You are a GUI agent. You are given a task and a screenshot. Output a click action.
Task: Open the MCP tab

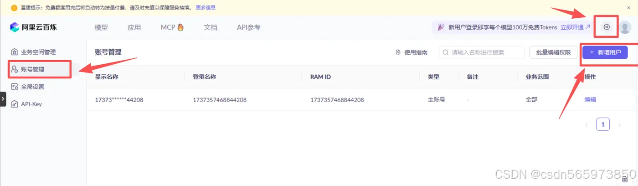(x=172, y=27)
